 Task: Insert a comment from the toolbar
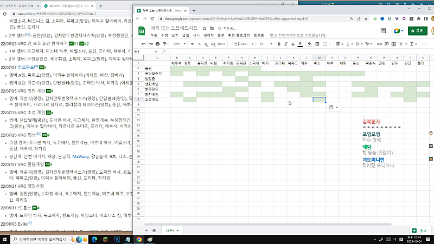click(387, 44)
